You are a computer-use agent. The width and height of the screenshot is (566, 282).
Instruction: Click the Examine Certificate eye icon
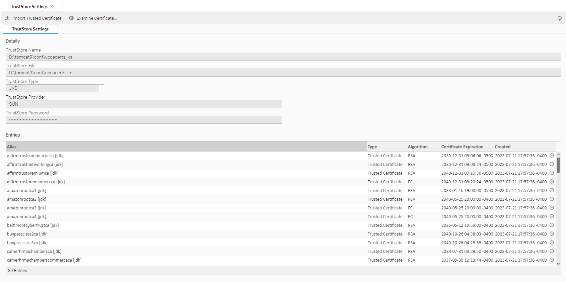[72, 18]
